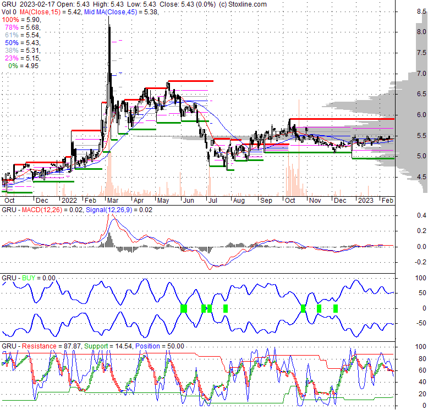
Task: Click the Jun label on time axis
Action: coord(188,201)
